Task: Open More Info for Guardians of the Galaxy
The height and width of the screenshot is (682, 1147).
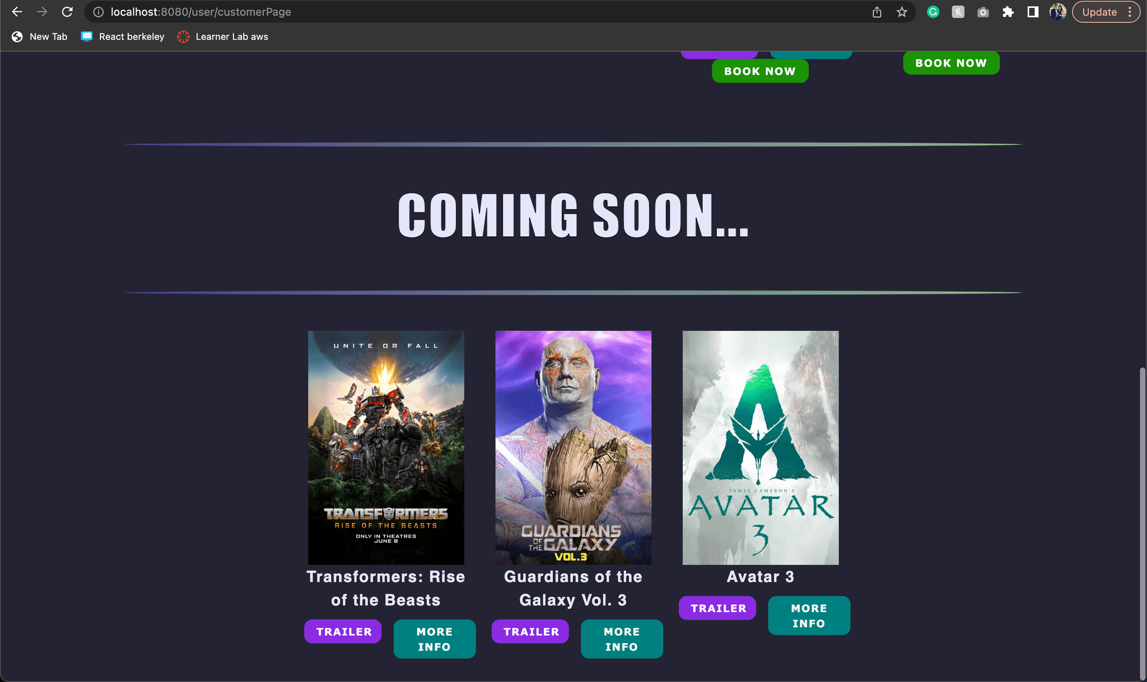Action: tap(622, 639)
